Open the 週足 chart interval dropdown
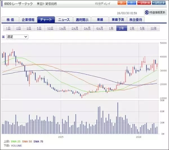169x150 pixels. click(17, 37)
